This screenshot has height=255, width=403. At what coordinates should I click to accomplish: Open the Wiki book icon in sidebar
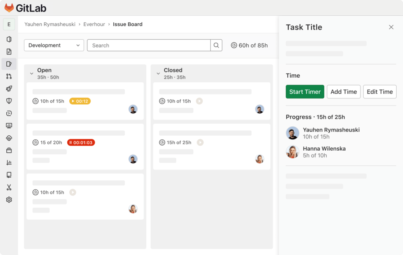[x=9, y=175]
